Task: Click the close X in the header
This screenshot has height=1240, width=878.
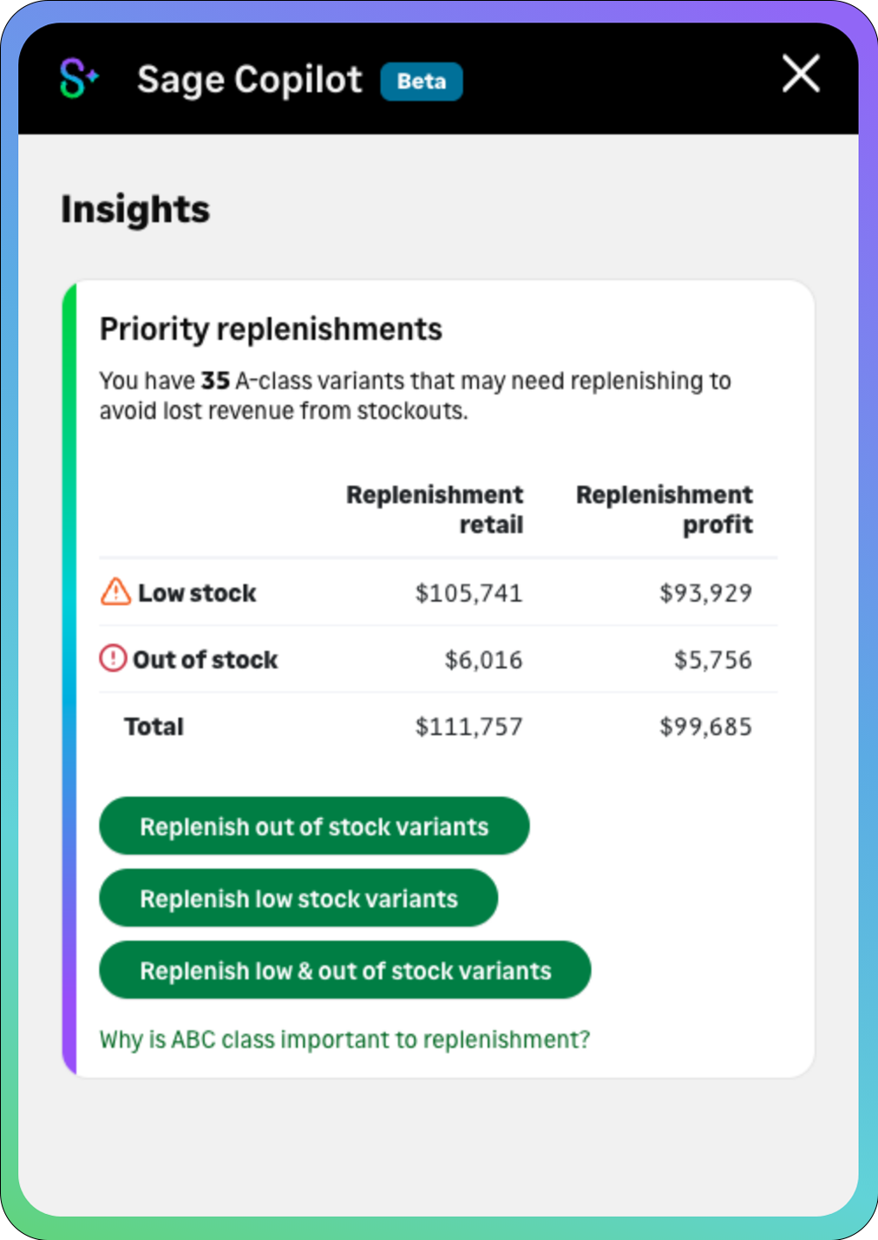Action: coord(800,75)
